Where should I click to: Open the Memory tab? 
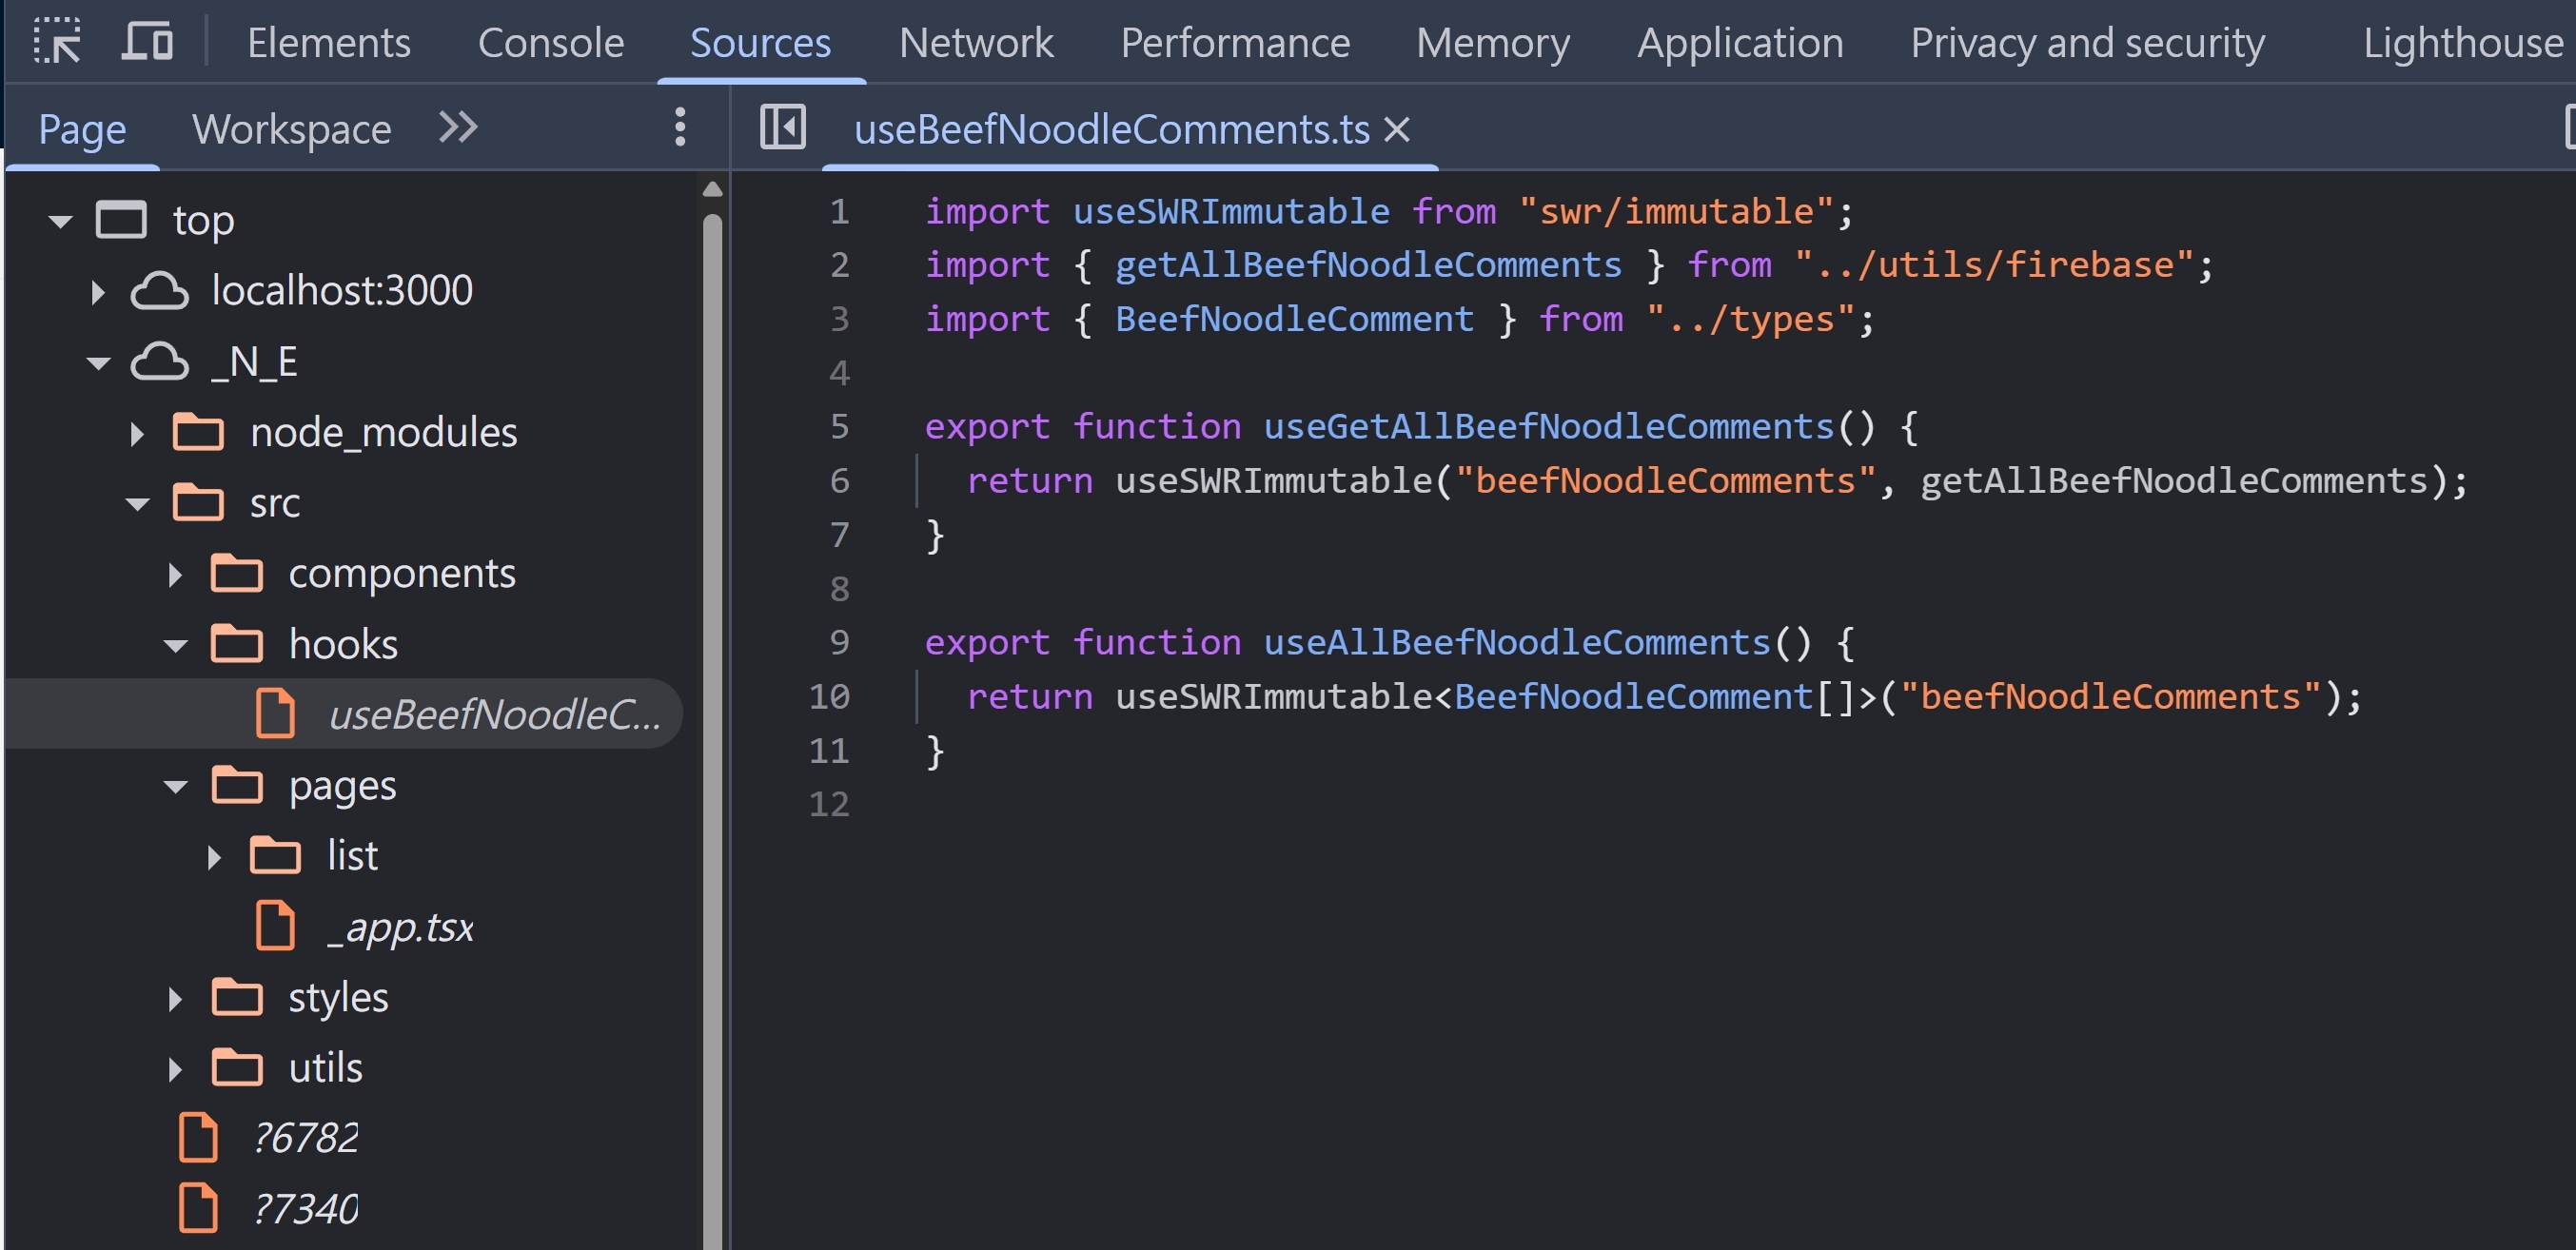(x=1493, y=43)
